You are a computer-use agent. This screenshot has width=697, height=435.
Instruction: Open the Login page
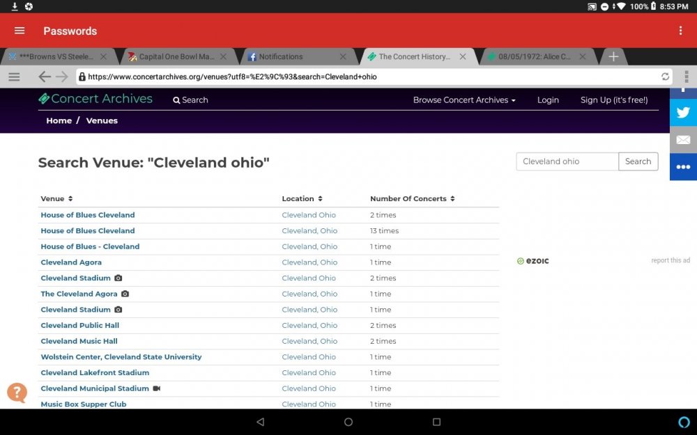tap(548, 100)
